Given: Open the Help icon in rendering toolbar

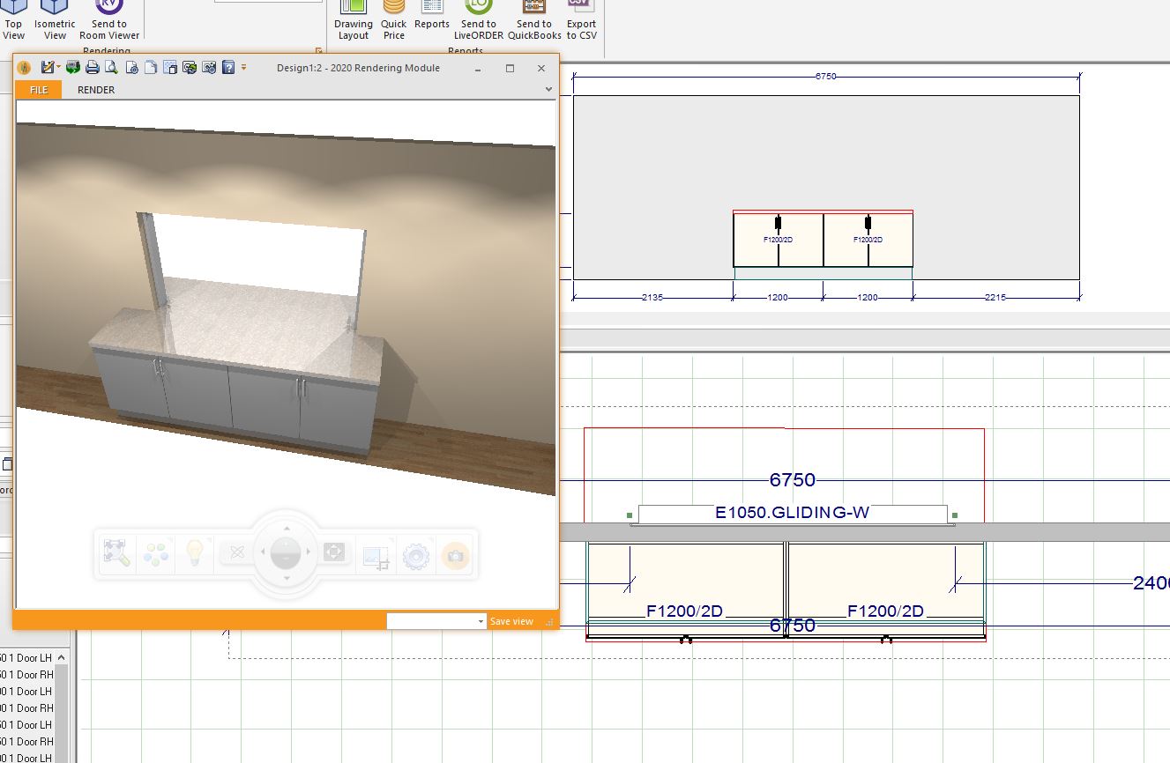Looking at the screenshot, I should tap(227, 68).
